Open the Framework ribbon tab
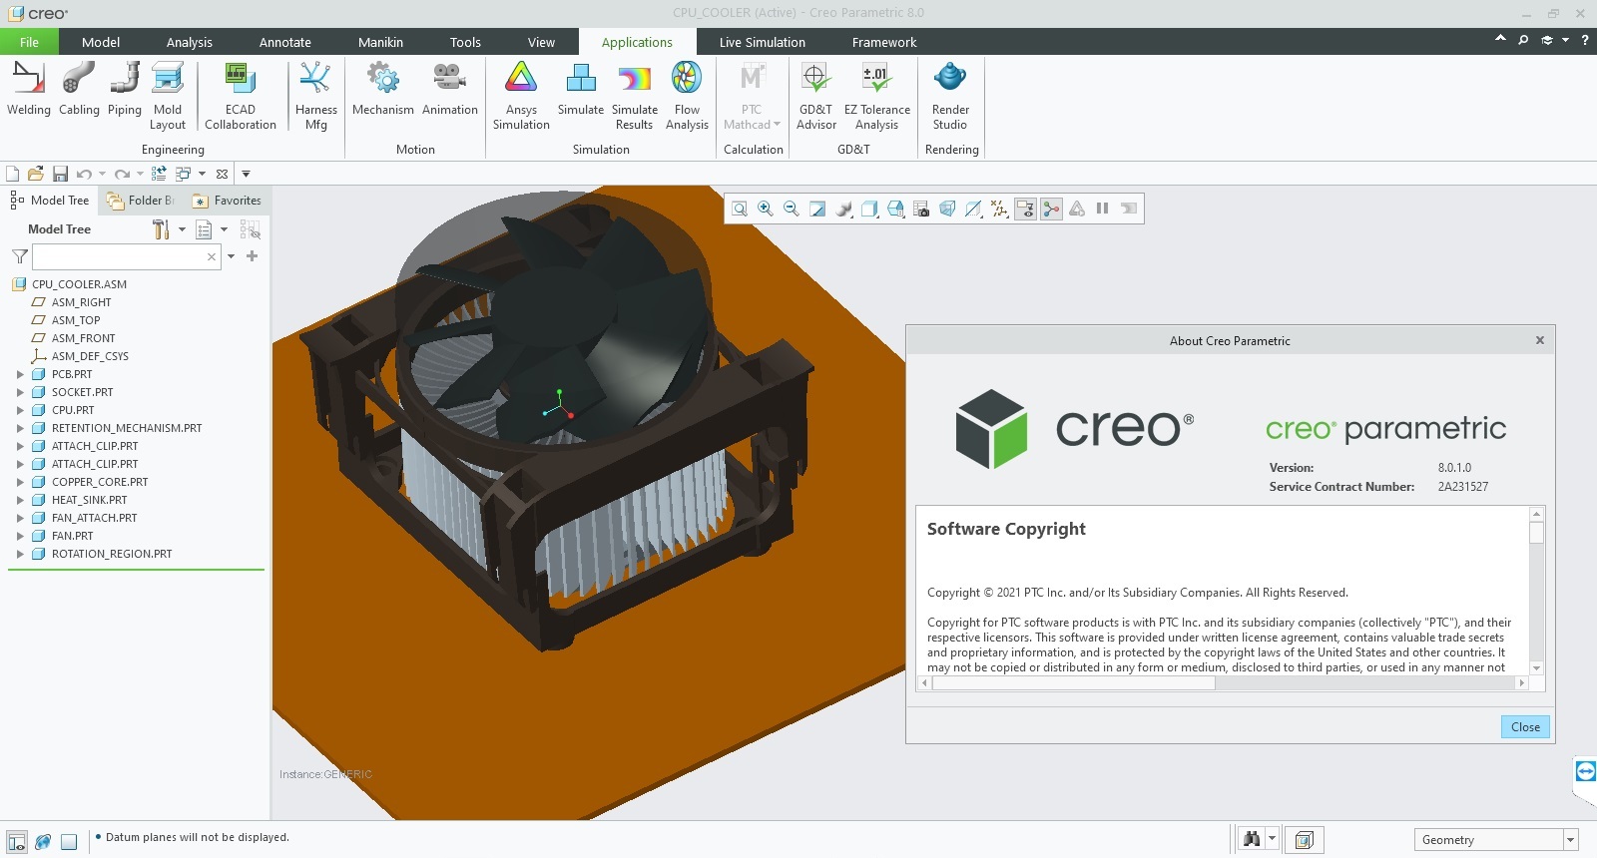 coord(884,42)
